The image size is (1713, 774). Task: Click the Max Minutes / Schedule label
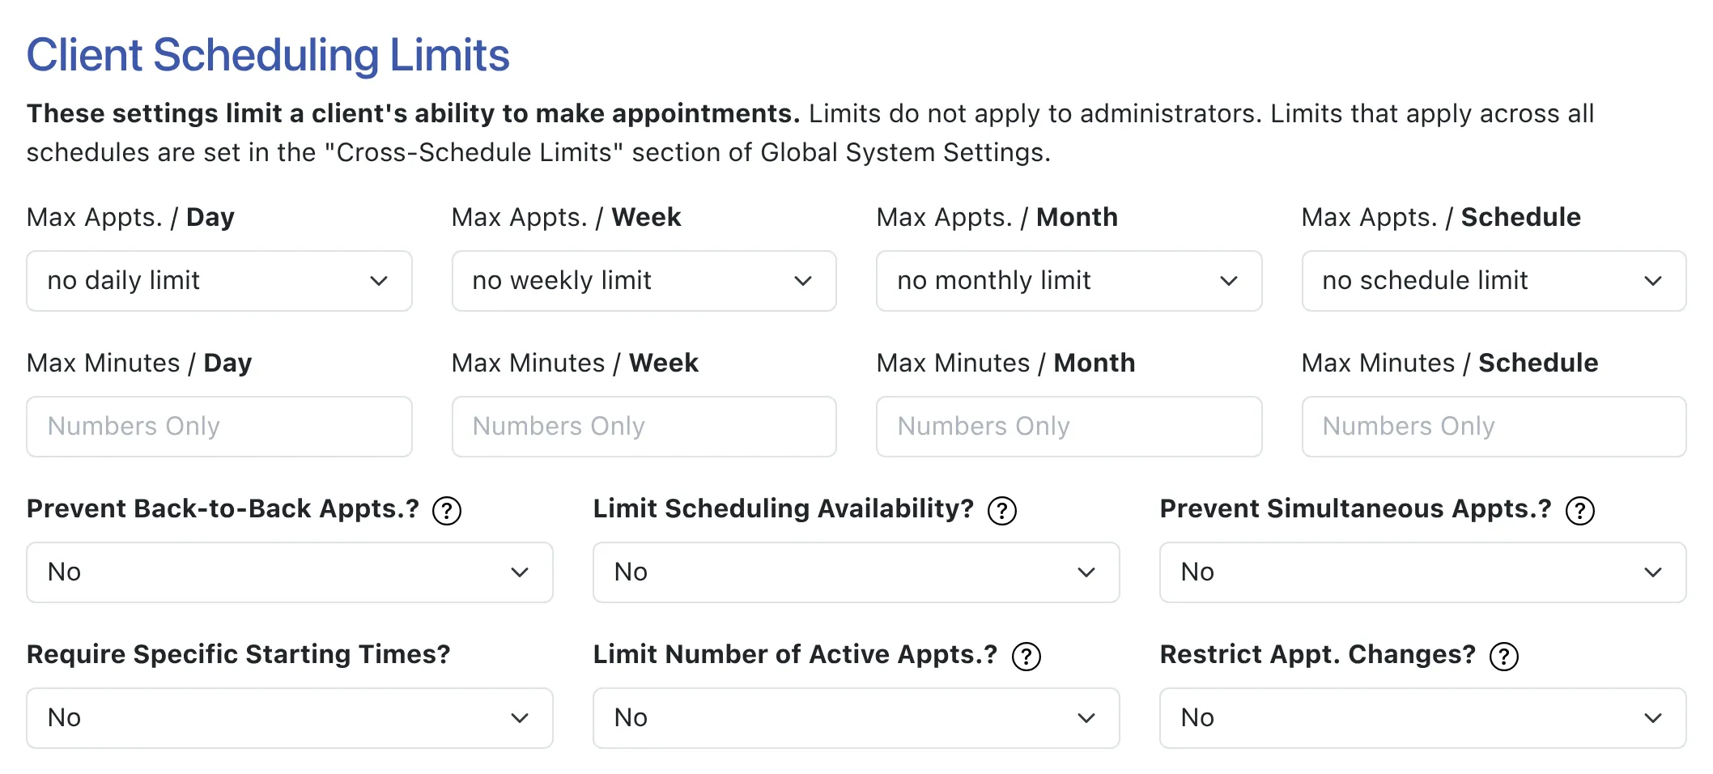coord(1450,363)
